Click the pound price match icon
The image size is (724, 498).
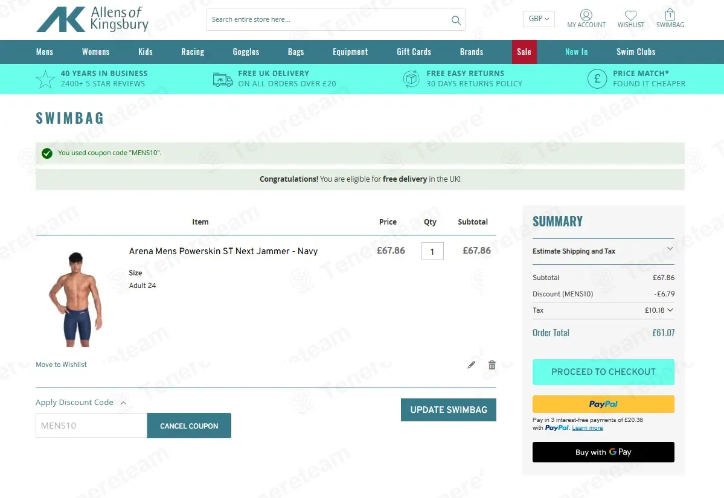597,79
